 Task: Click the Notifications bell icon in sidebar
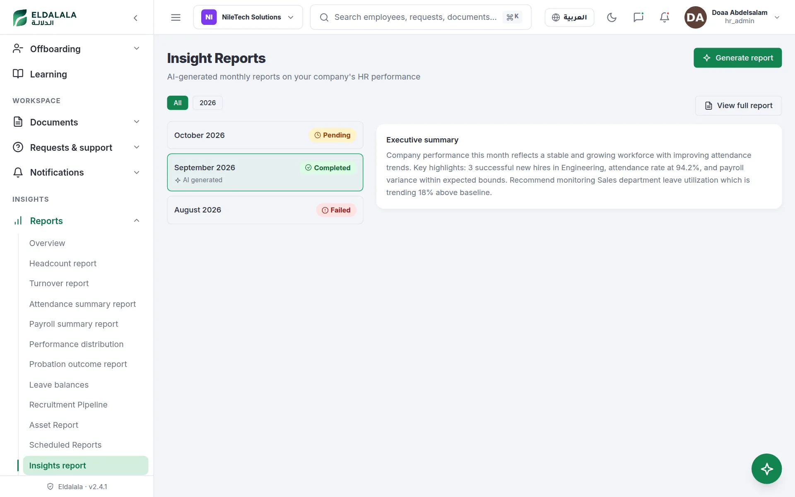point(18,172)
